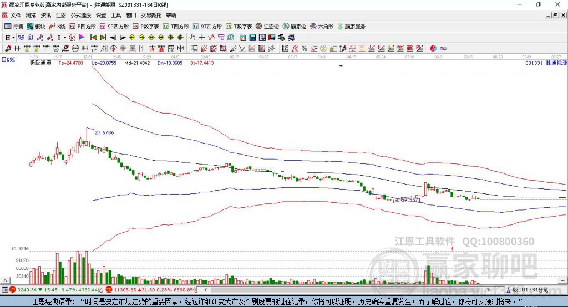
Task: Click horizontal scrollbar left arrow
Action: pos(205,290)
